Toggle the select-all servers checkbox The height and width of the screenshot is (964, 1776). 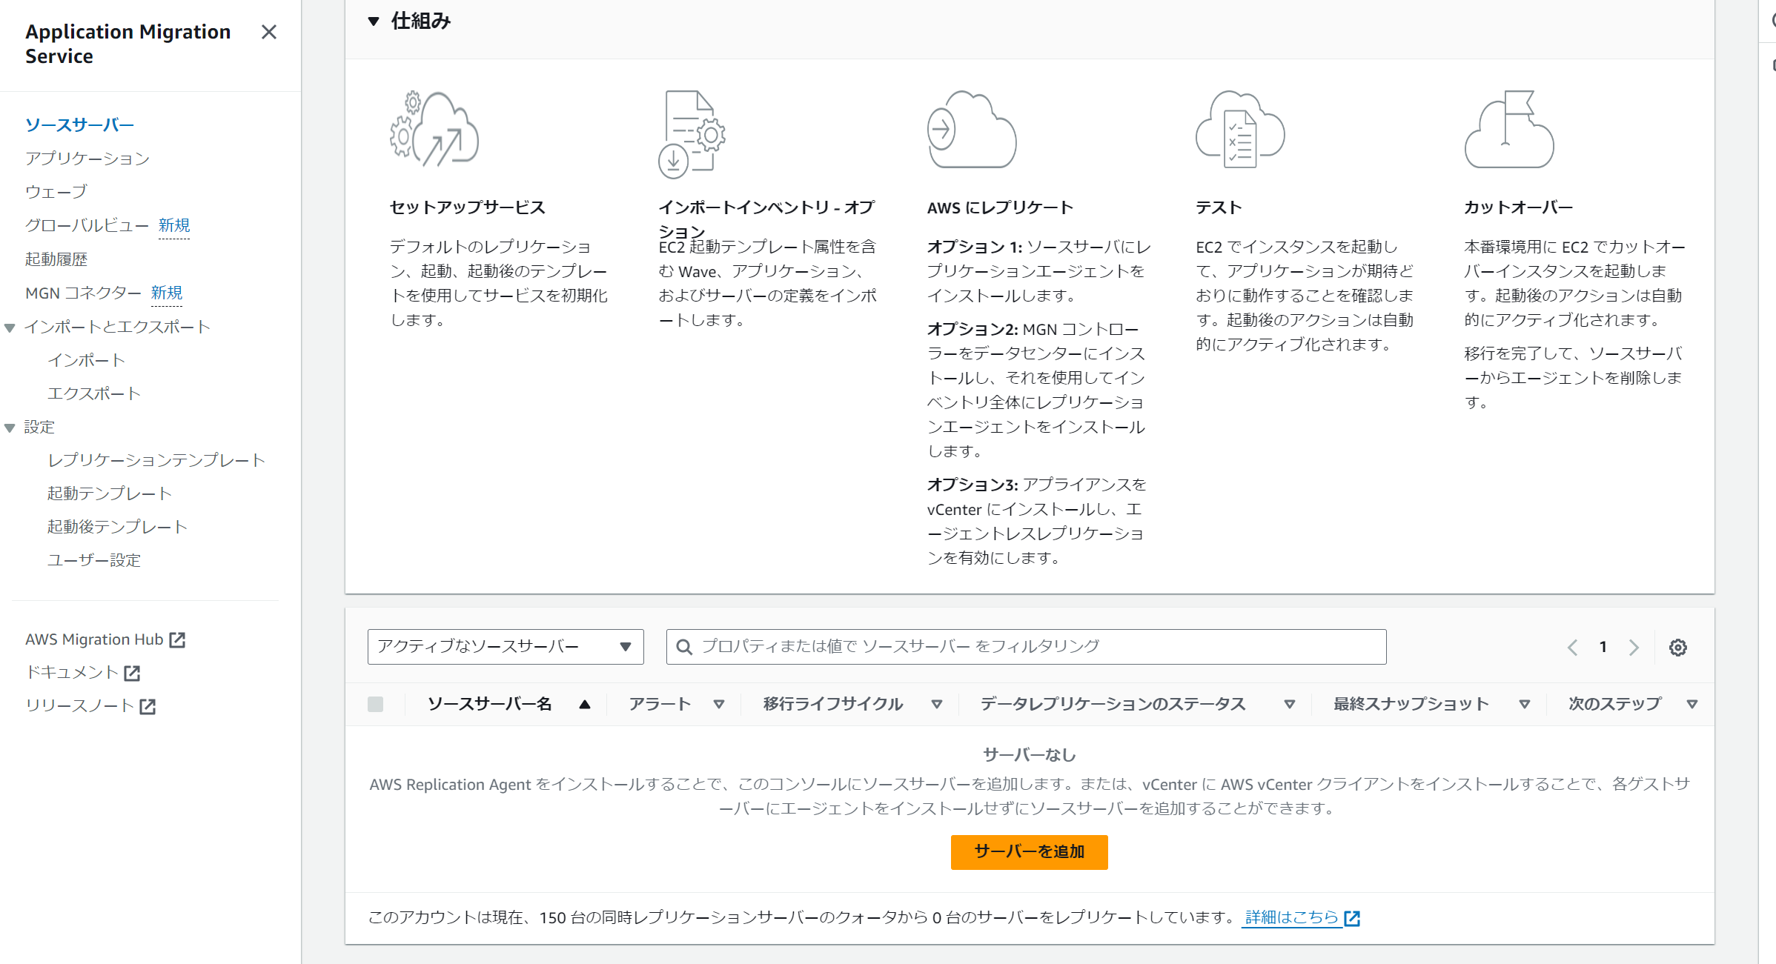(376, 704)
